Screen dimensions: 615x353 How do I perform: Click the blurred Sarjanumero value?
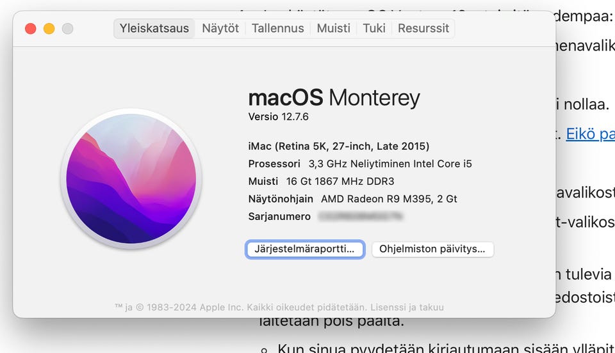point(361,217)
